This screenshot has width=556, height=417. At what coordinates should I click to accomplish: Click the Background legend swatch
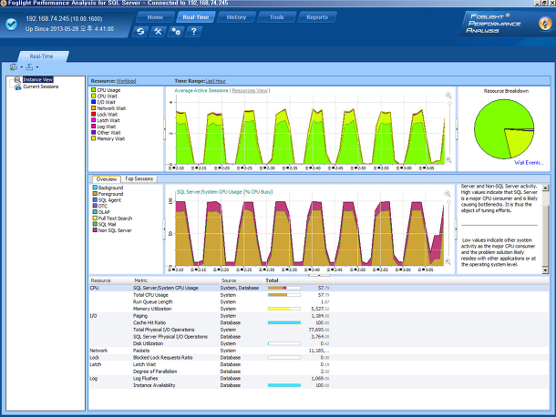(x=95, y=188)
